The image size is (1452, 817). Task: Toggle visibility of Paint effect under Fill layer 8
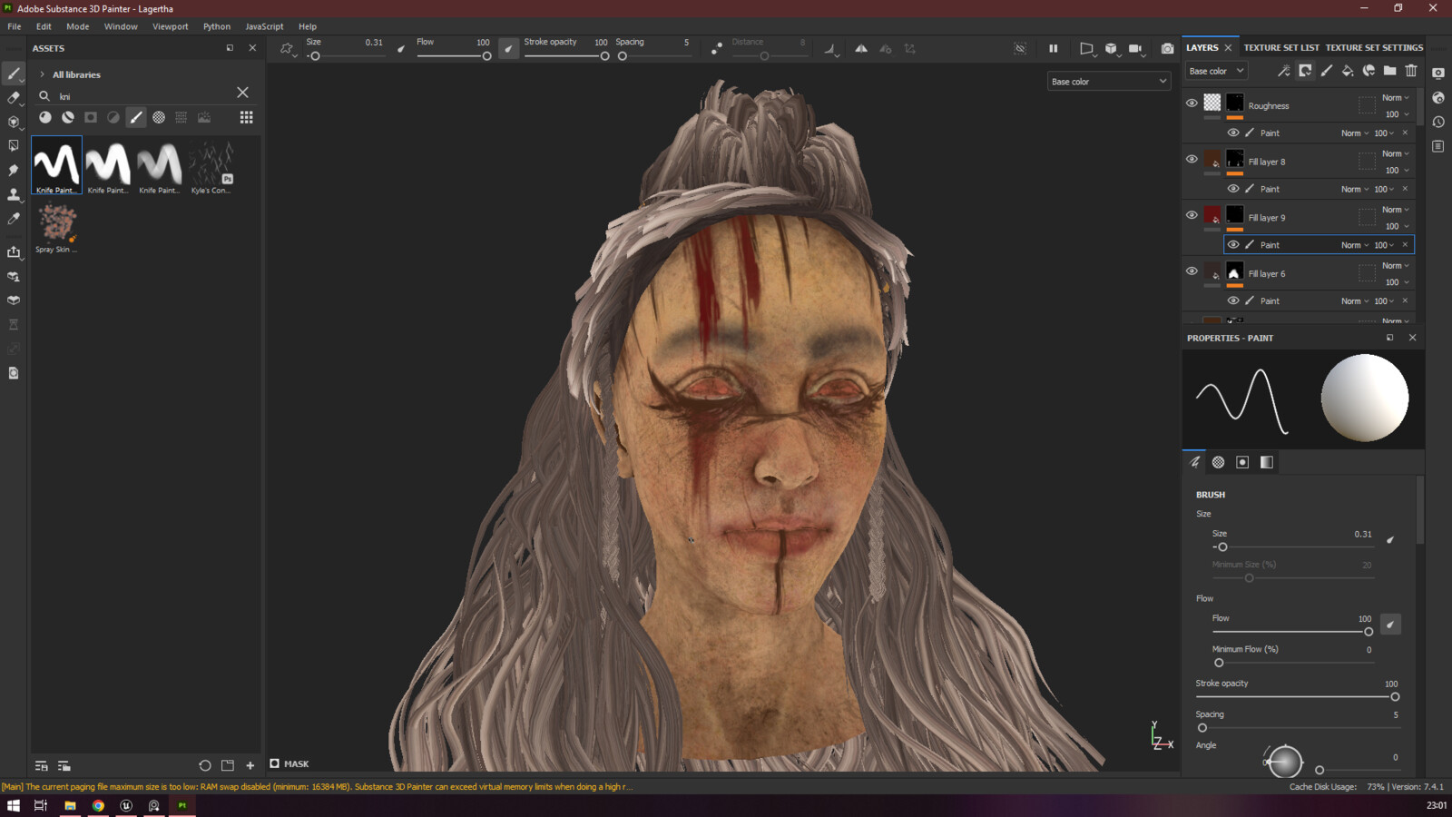point(1233,189)
